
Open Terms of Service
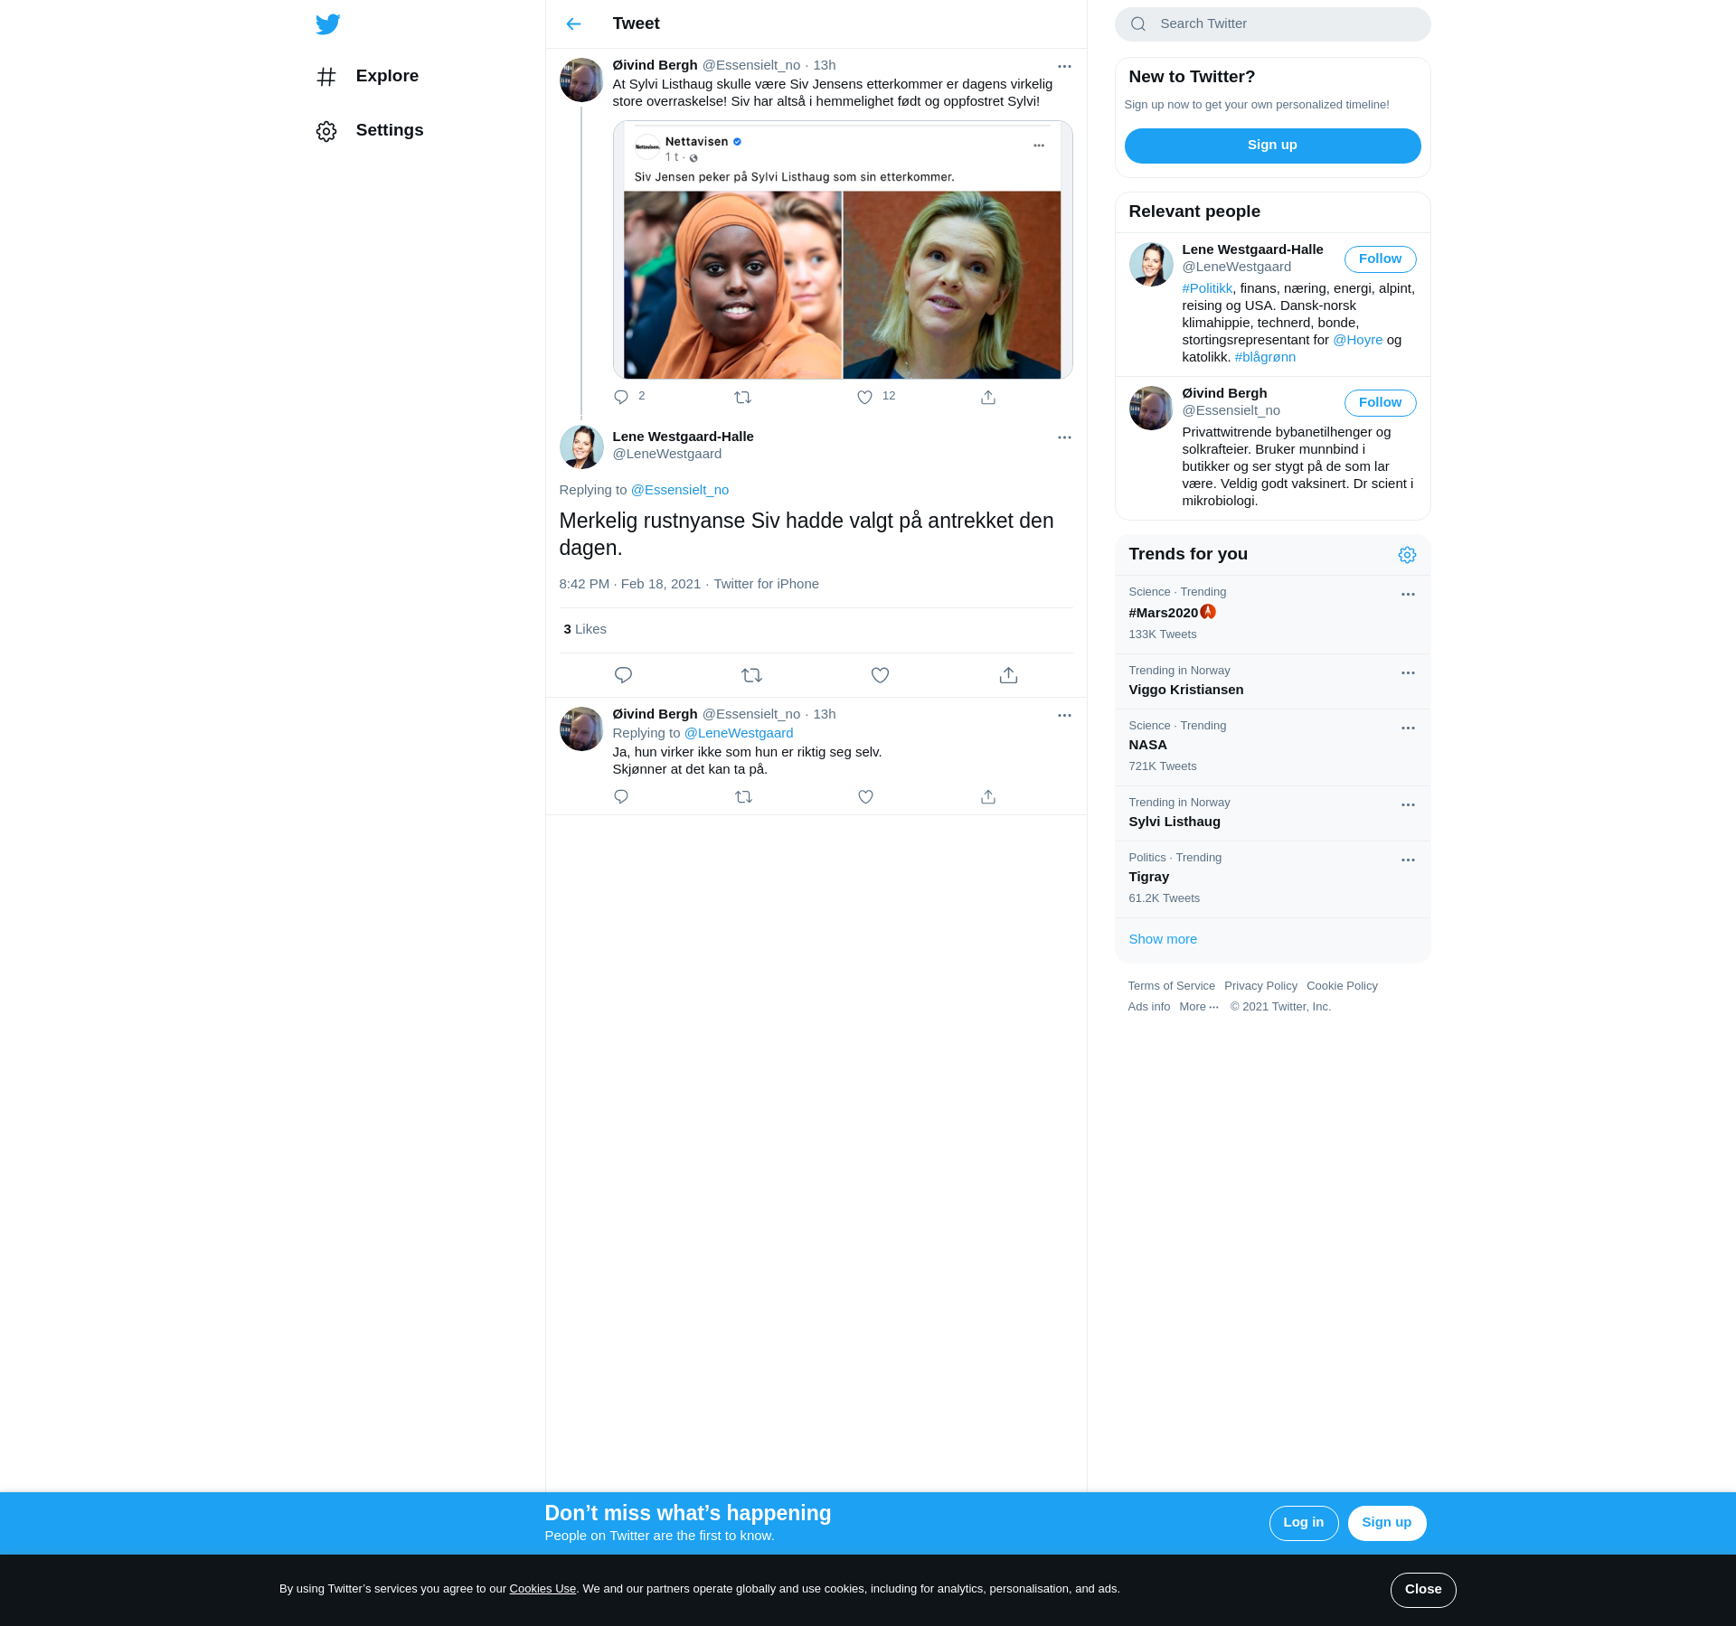1171,986
